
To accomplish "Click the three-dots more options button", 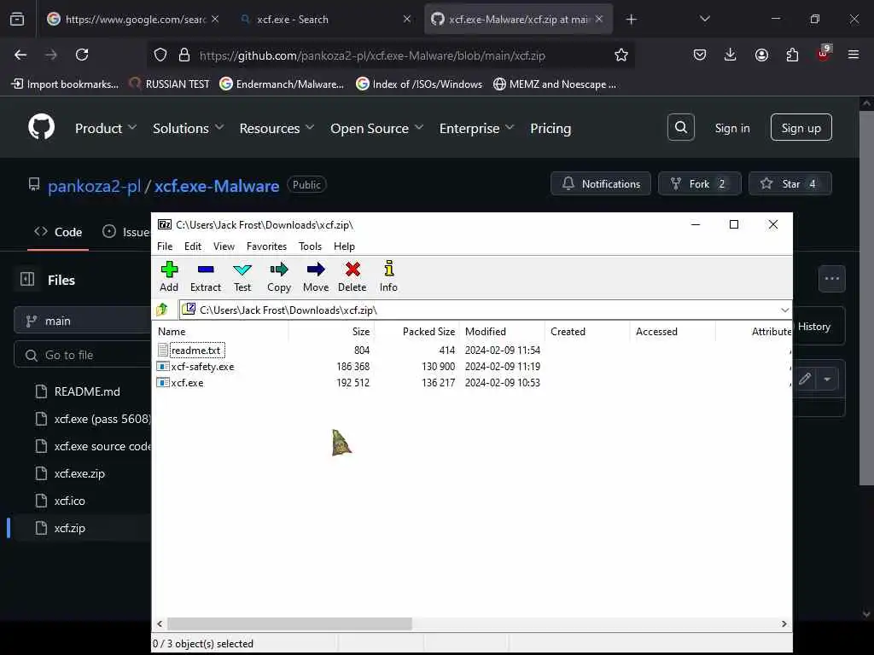I will (831, 279).
